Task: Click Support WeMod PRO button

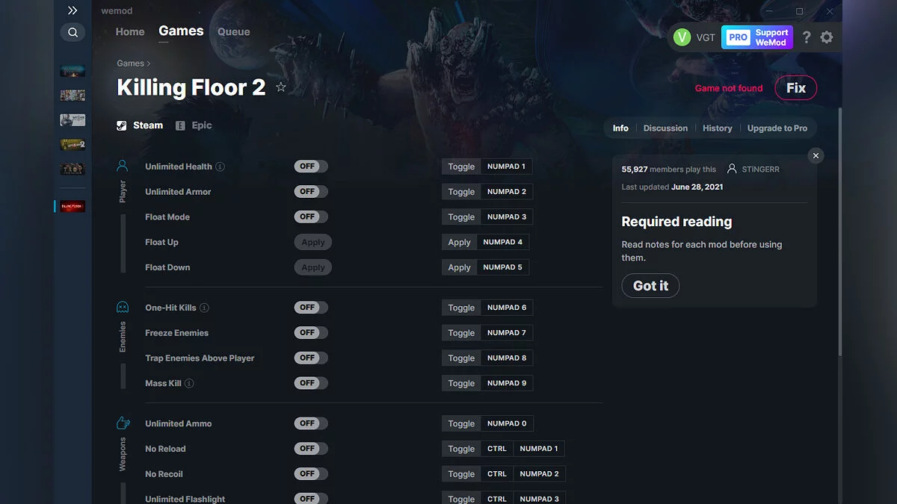Action: [x=757, y=37]
